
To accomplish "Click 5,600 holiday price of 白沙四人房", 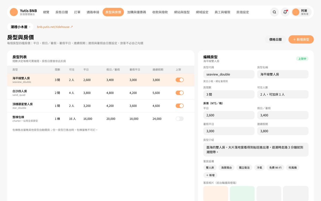I will click(156, 93).
